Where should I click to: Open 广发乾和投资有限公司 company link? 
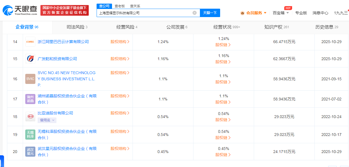pyautogui.click(x=57, y=59)
